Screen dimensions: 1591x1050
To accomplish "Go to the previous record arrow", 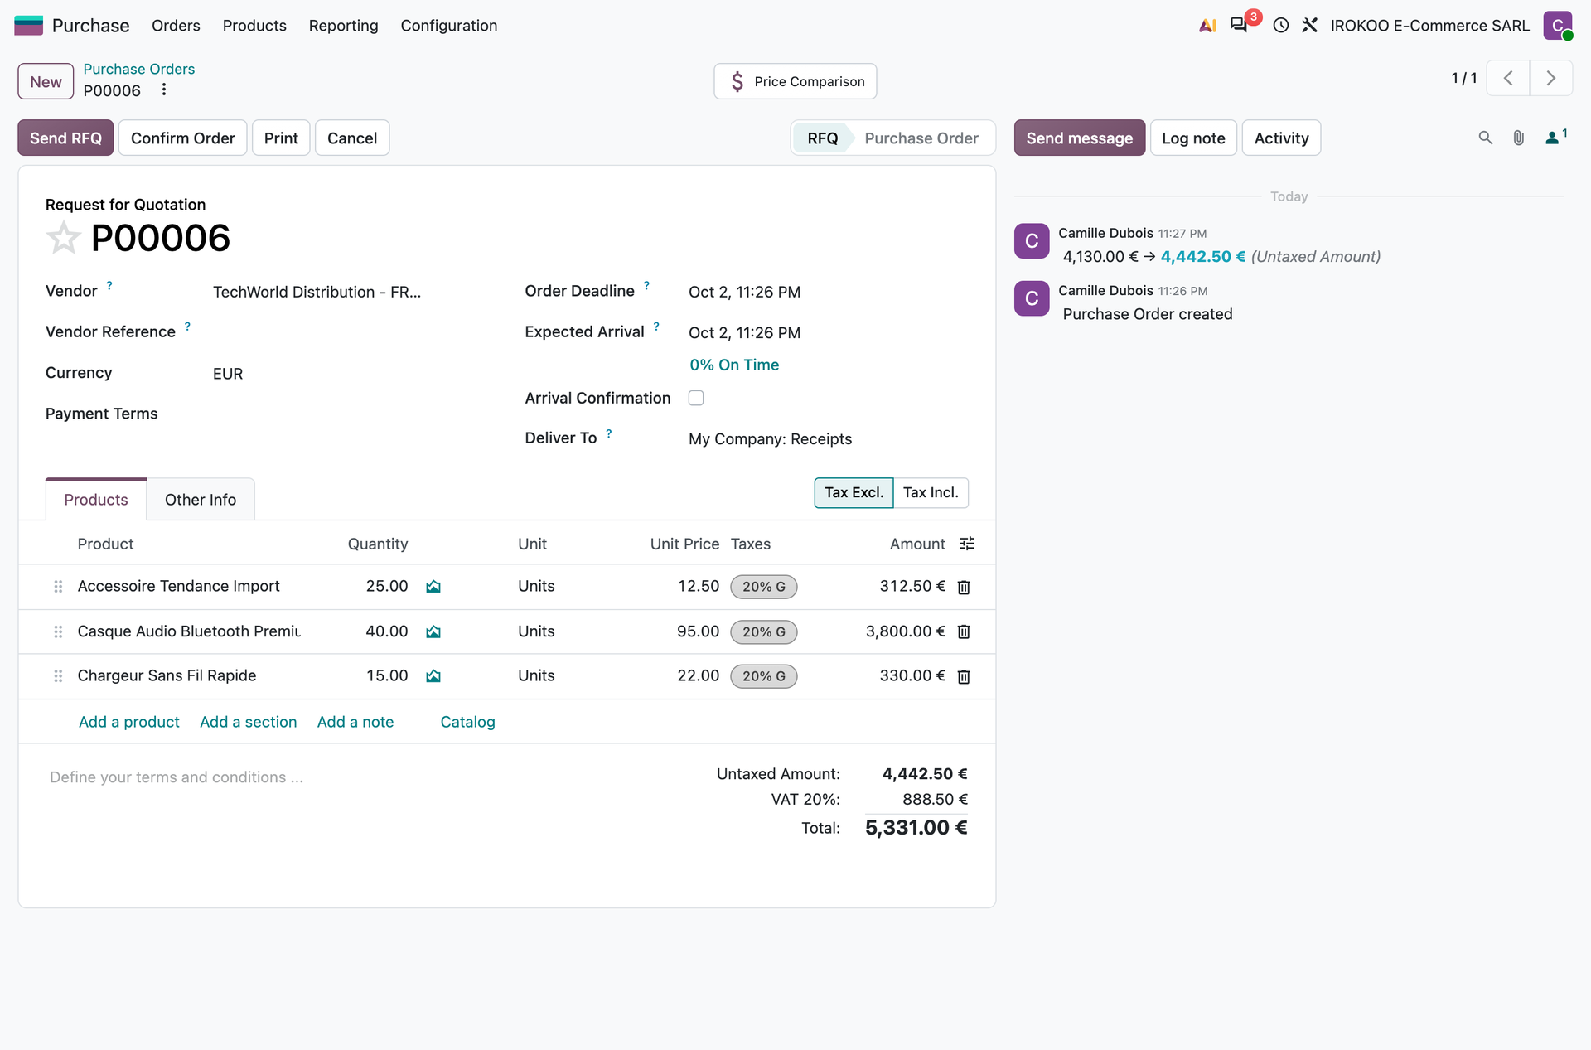I will pyautogui.click(x=1508, y=79).
